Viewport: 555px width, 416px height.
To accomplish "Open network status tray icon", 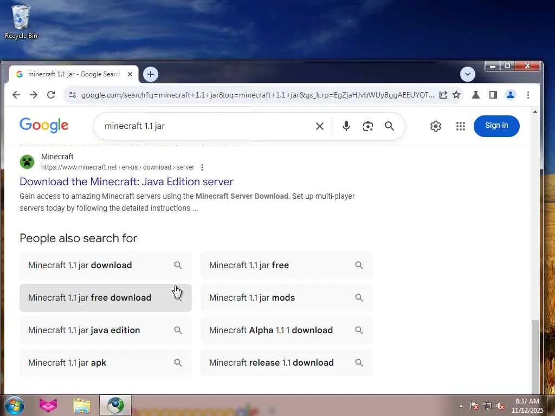I will coord(487,406).
